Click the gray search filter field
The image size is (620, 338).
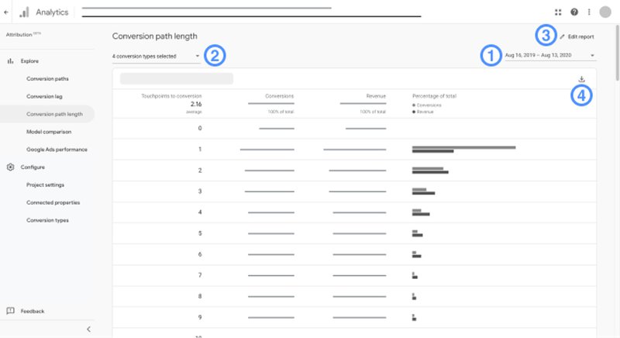click(x=177, y=78)
